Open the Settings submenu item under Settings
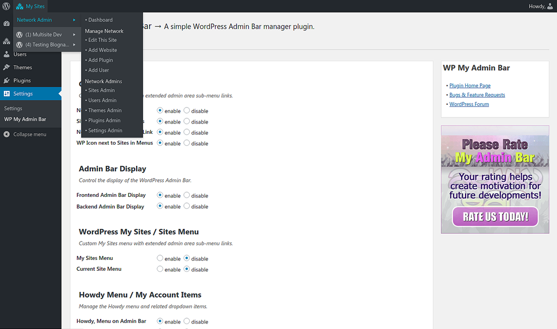 coord(13,108)
